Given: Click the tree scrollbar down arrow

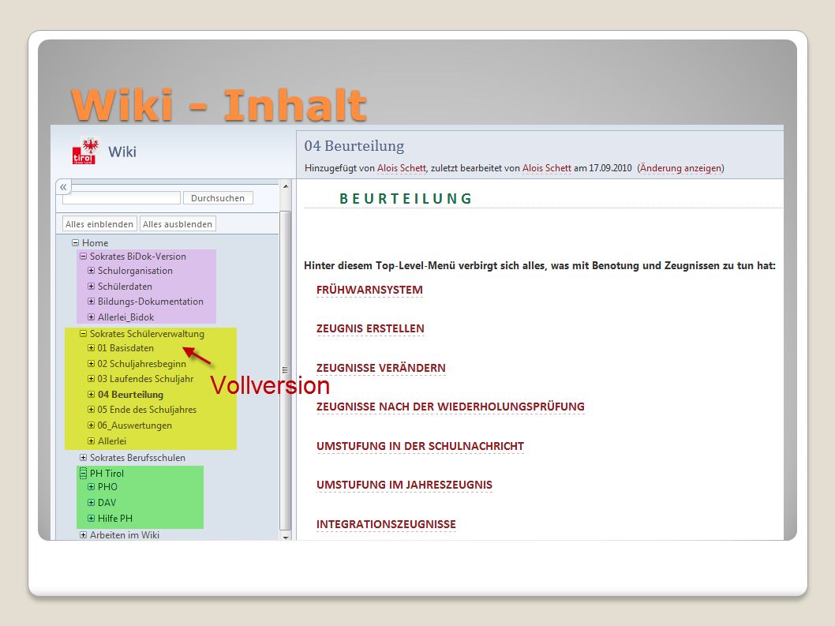Looking at the screenshot, I should point(286,537).
